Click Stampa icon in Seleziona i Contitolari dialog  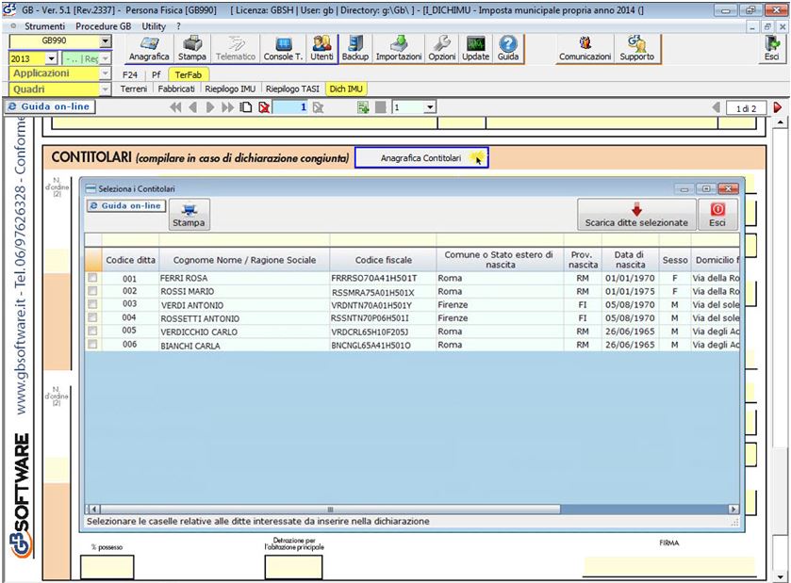(x=189, y=215)
